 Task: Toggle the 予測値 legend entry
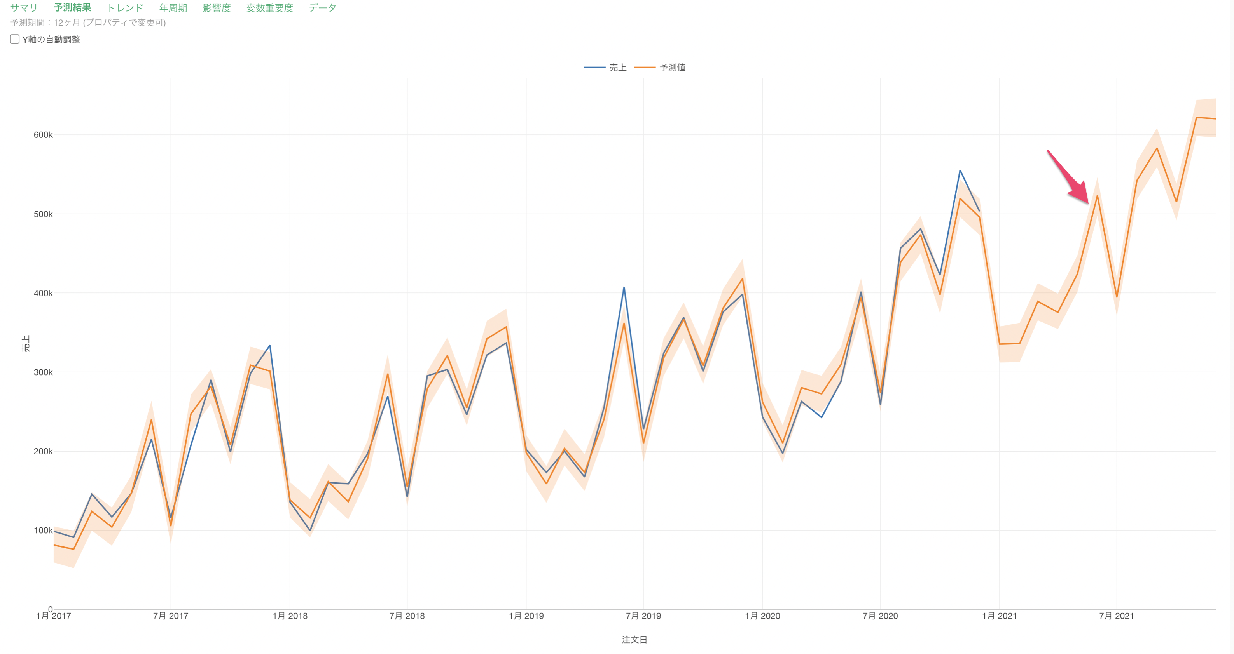tap(672, 68)
